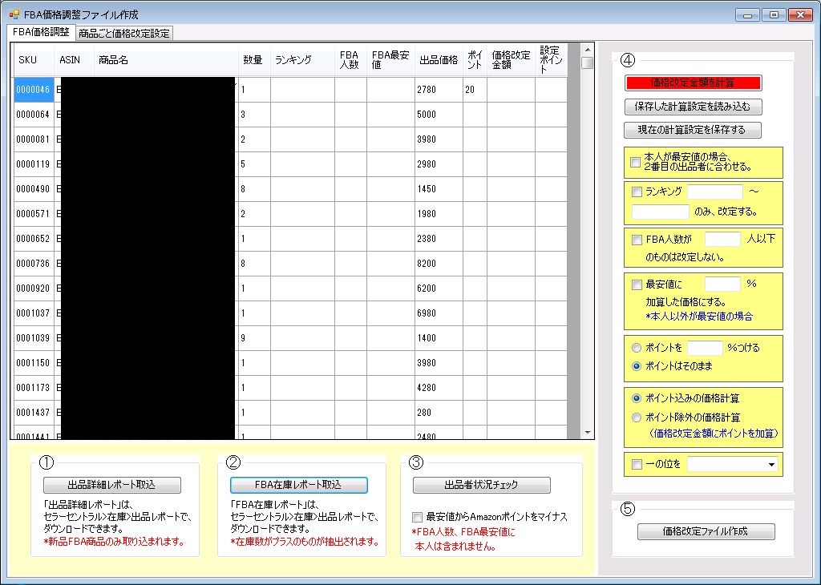821x585 pixels.
Task: Open 商品ごと価格改定設定 tab
Action: pyautogui.click(x=124, y=34)
